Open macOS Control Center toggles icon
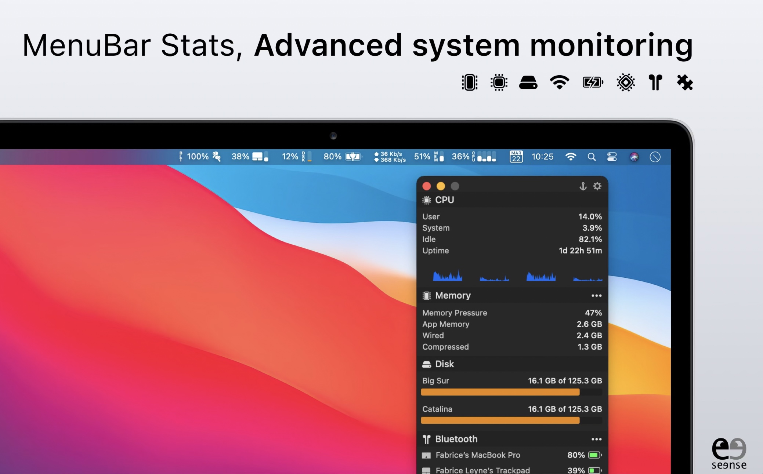This screenshot has height=474, width=763. (x=612, y=157)
